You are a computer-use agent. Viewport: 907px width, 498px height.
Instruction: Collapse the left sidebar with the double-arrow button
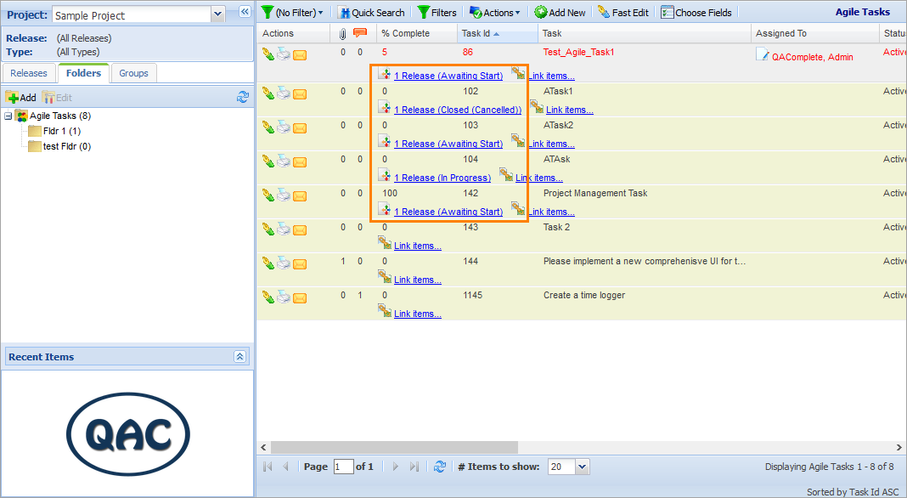tap(245, 11)
